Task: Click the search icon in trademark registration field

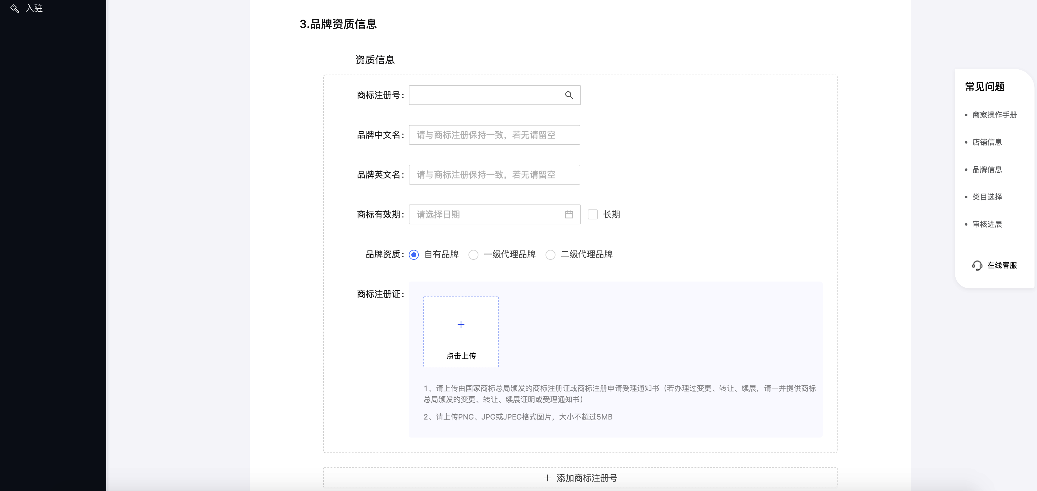Action: pos(569,95)
